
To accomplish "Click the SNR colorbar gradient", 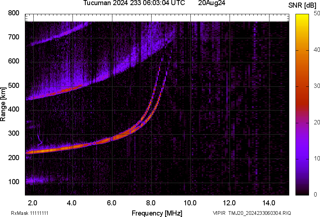I will pos(302,105).
